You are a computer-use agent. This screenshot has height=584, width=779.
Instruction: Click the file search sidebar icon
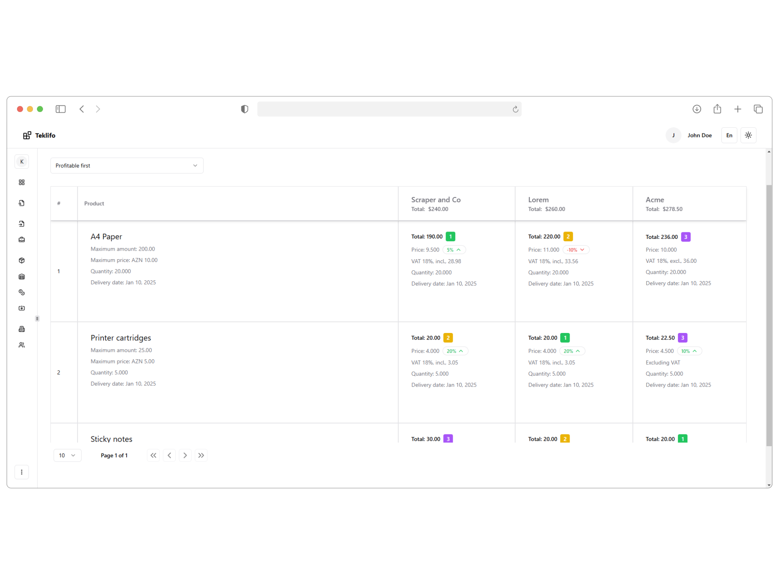click(22, 203)
